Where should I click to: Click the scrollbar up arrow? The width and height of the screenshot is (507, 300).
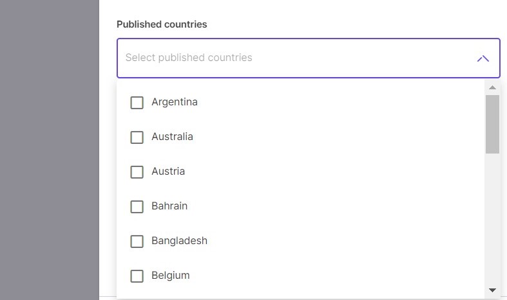pyautogui.click(x=492, y=87)
